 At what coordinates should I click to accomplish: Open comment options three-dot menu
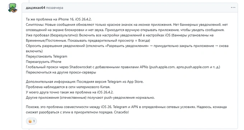click(x=233, y=8)
